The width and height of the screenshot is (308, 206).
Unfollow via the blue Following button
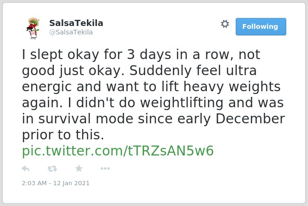261,26
